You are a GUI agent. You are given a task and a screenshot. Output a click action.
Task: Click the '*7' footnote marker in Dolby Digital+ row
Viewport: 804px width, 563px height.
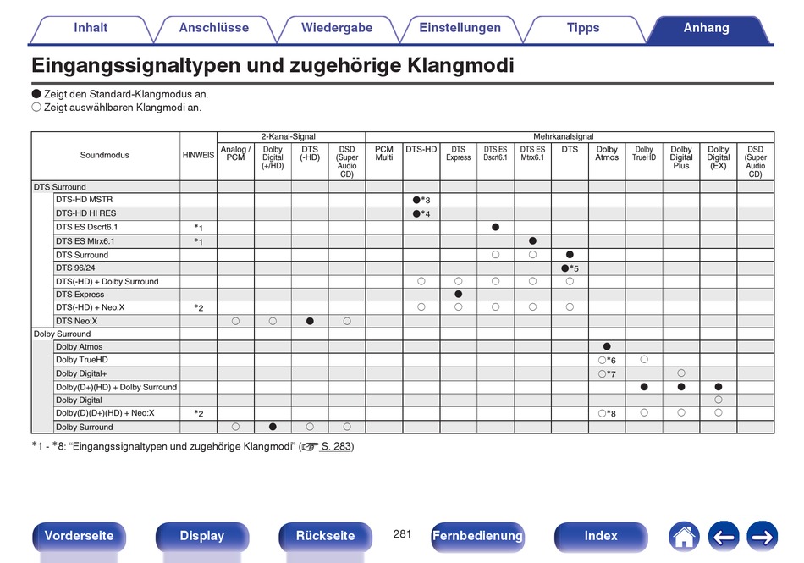(x=611, y=374)
